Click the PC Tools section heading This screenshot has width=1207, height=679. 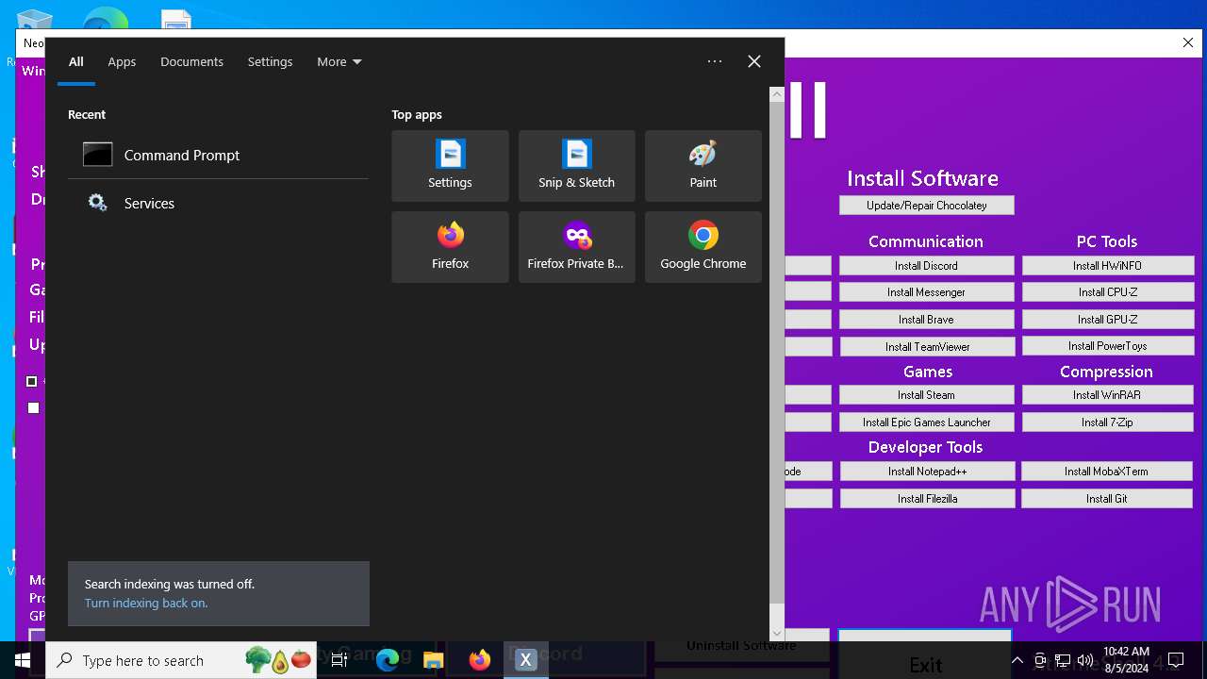[1107, 241]
